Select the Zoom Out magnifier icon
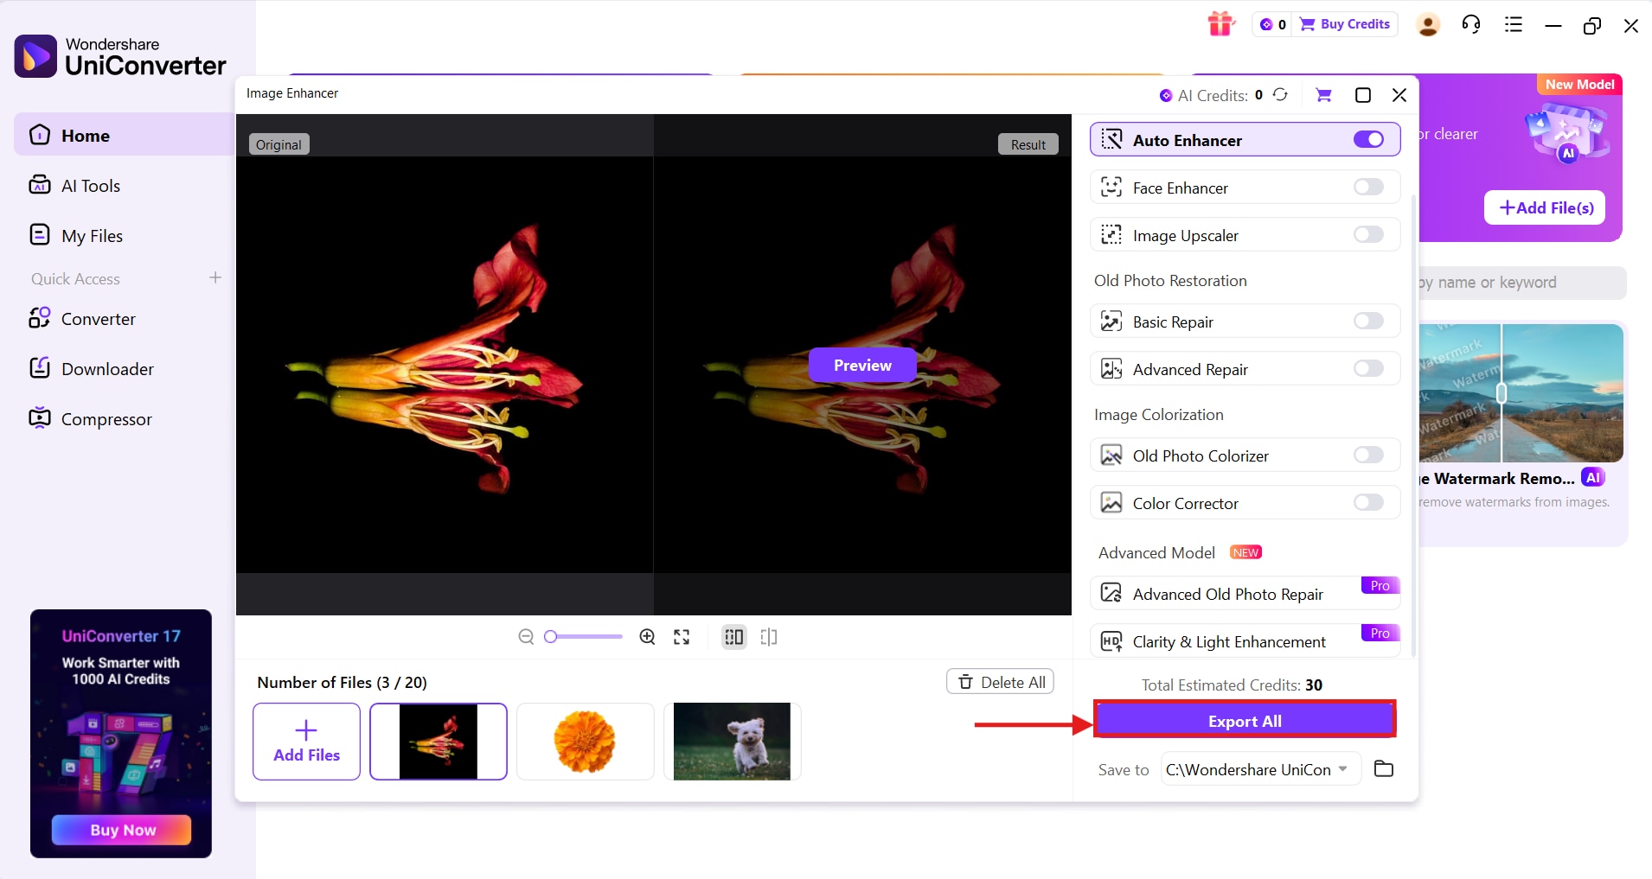The height and width of the screenshot is (879, 1652). [526, 636]
